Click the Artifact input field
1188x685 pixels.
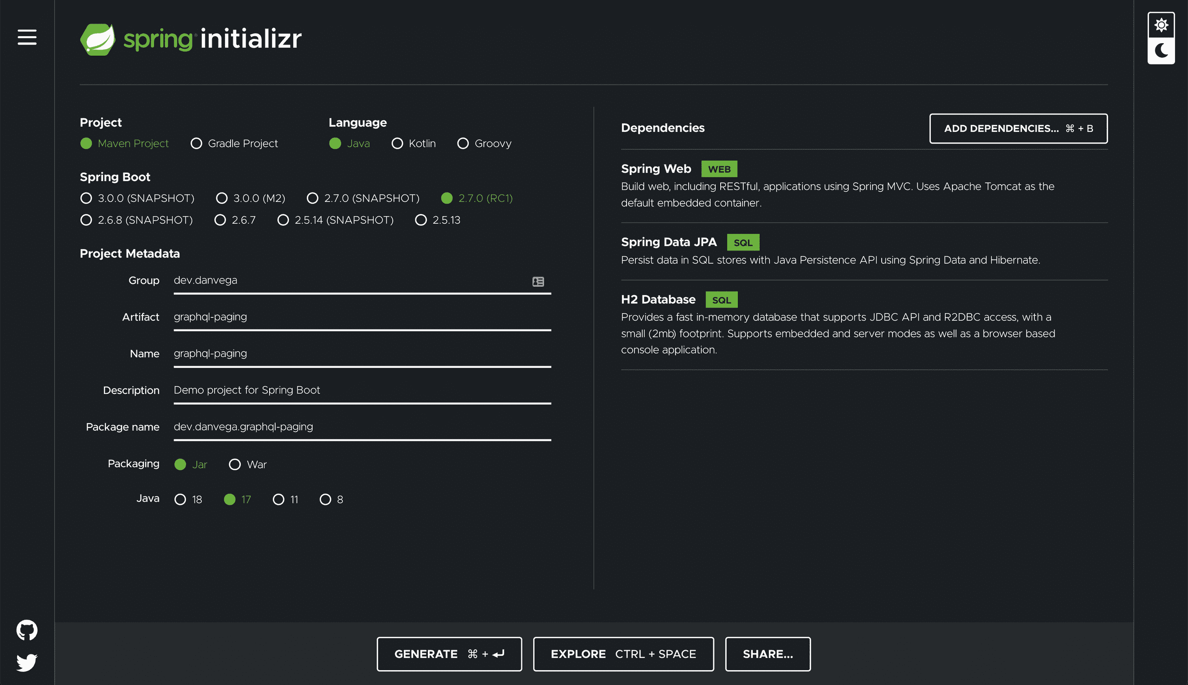click(329, 317)
